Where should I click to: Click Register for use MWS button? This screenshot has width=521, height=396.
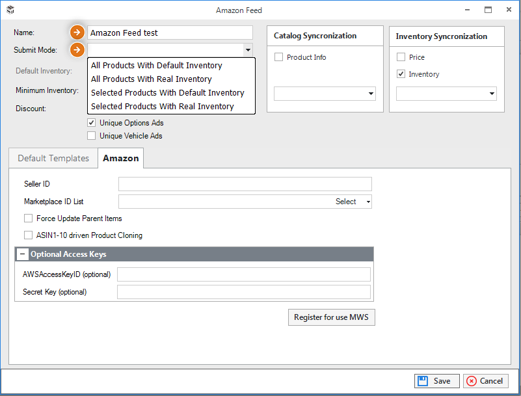pos(331,317)
